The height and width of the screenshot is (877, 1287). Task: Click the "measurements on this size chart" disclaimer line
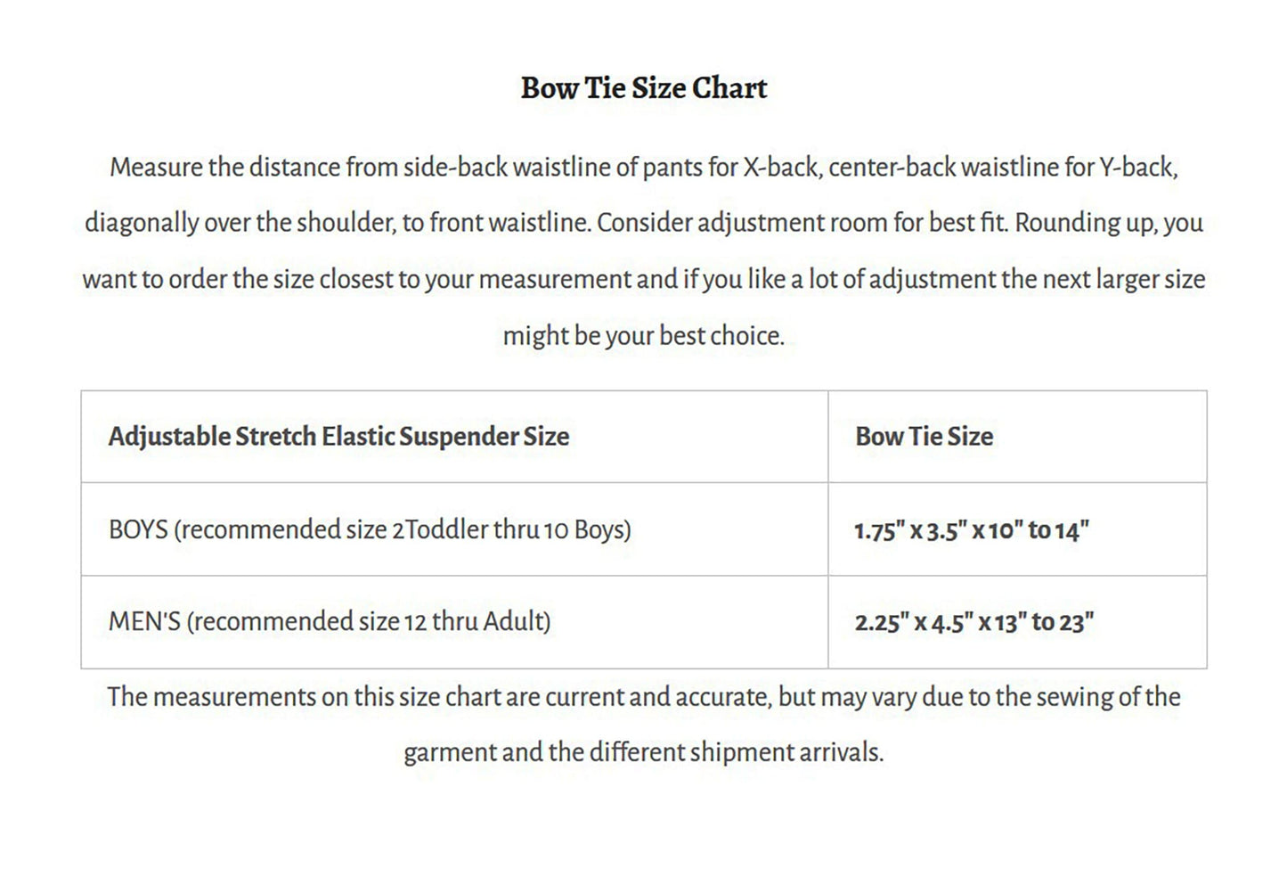click(x=643, y=697)
